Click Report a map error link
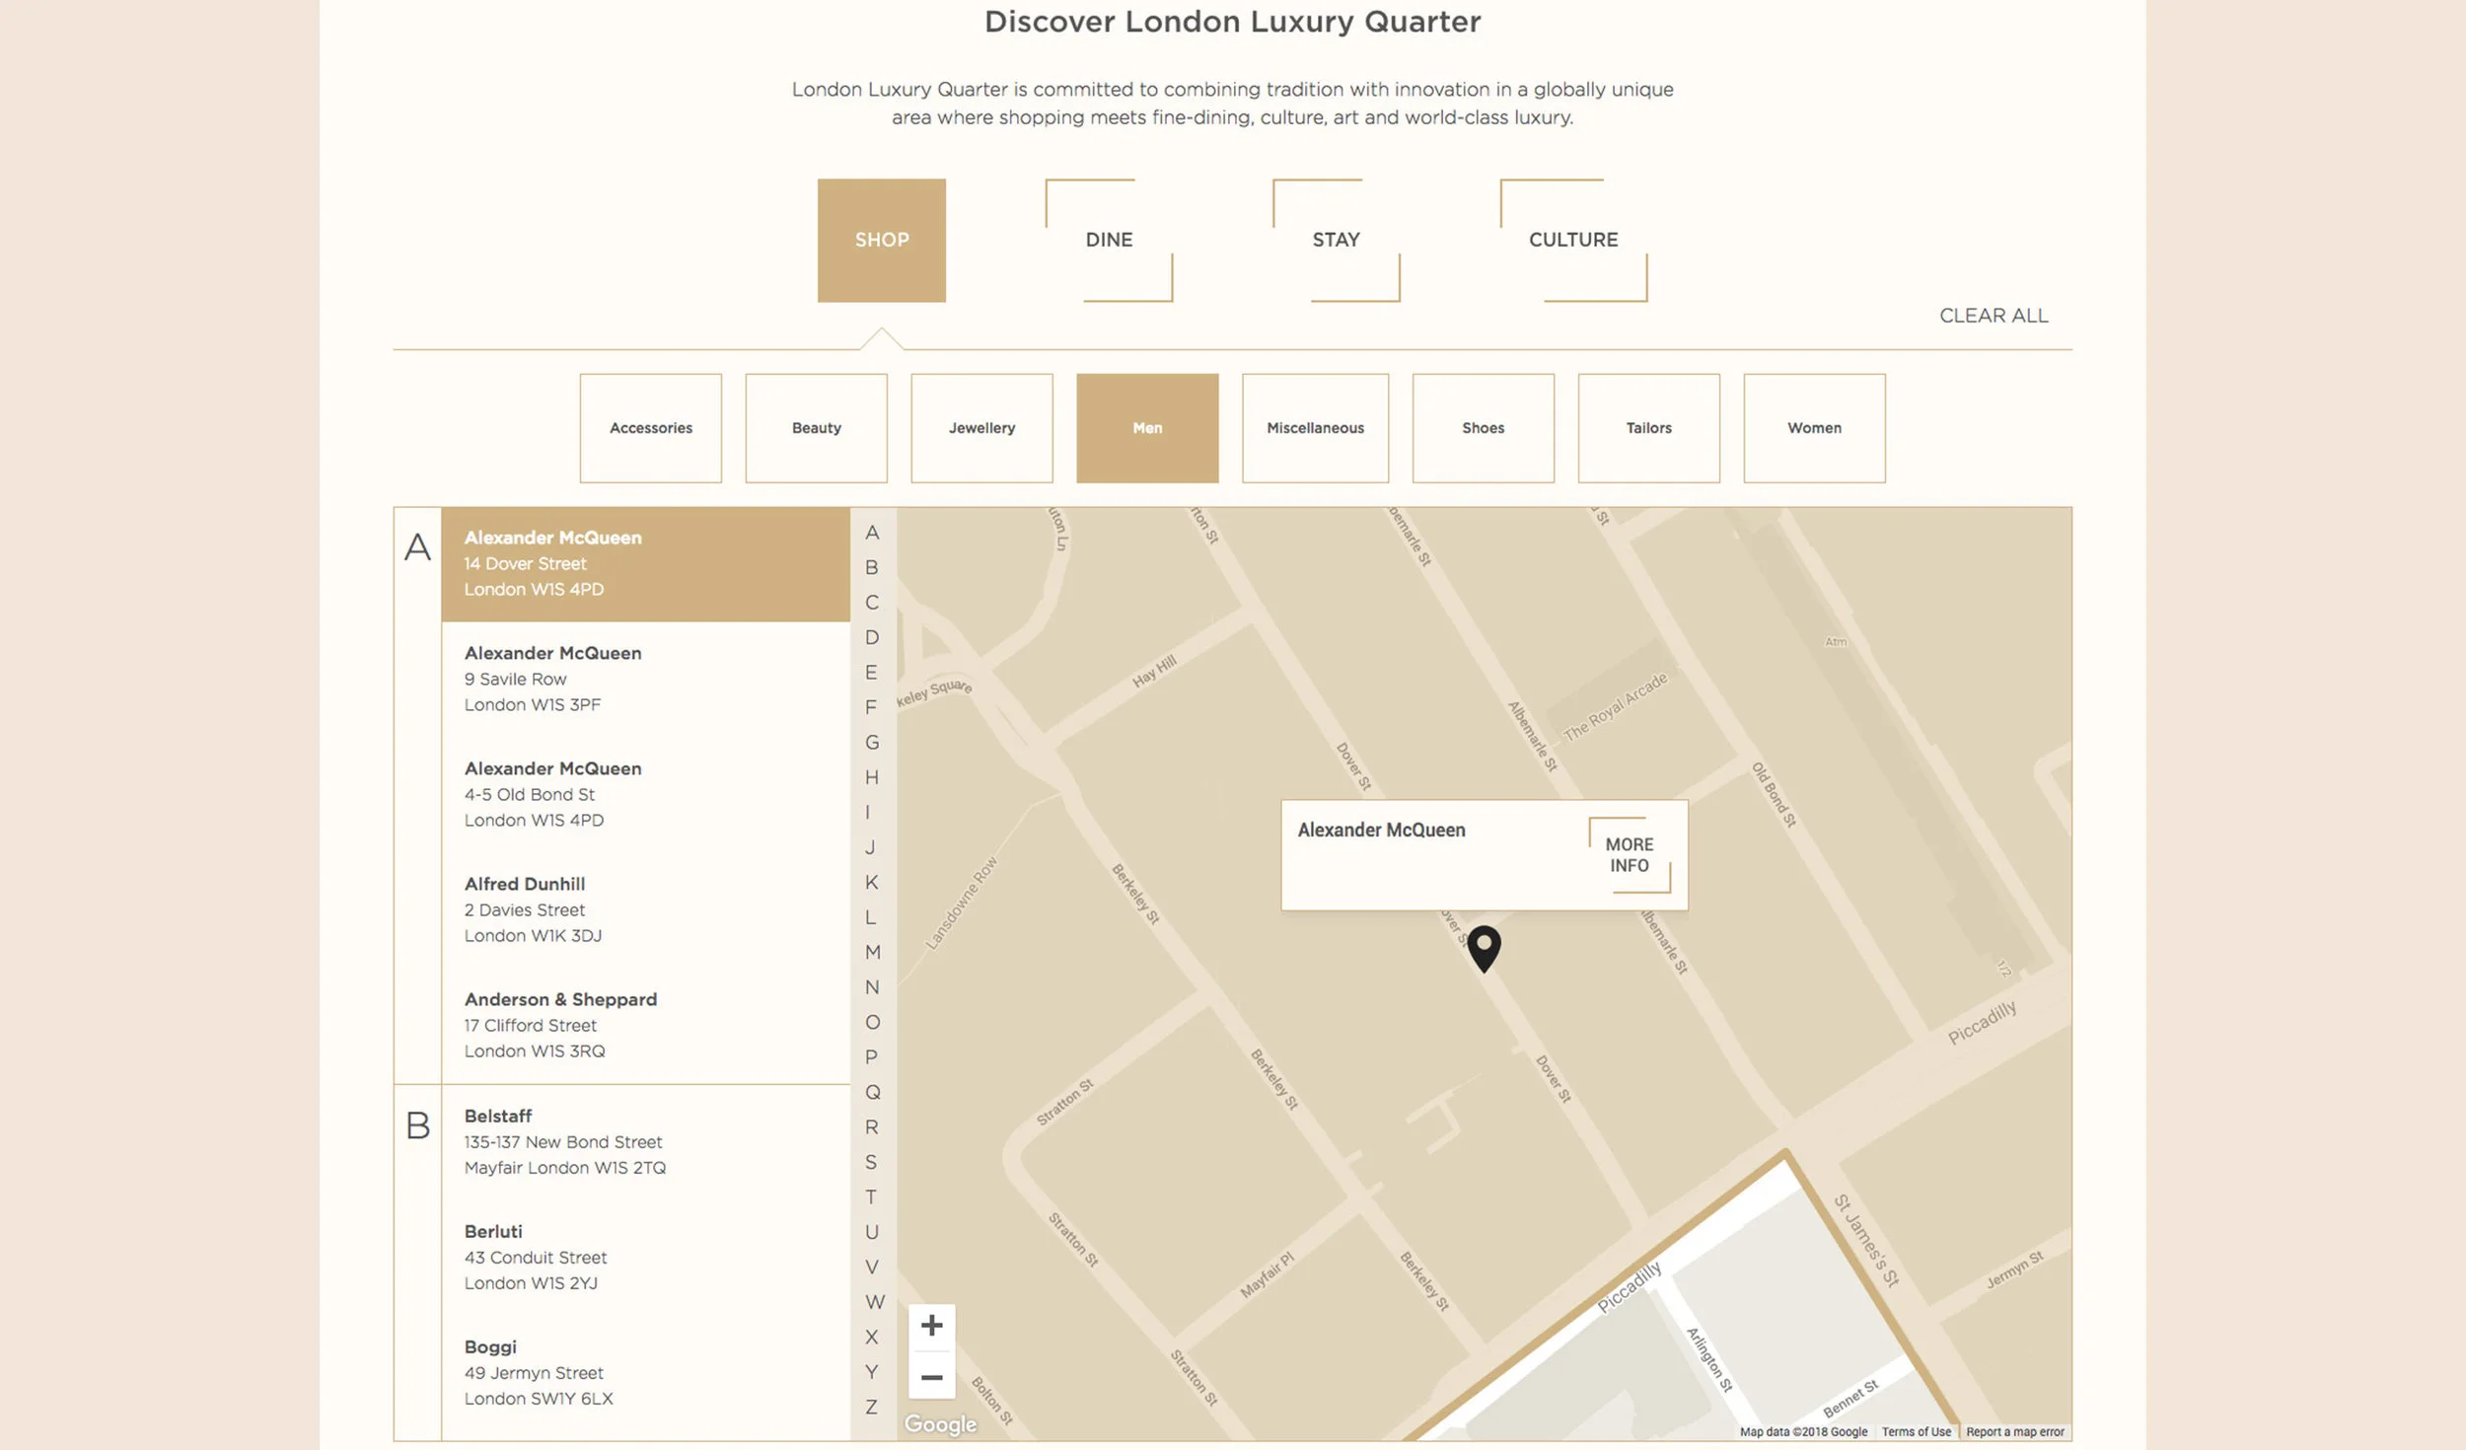 [2014, 1432]
